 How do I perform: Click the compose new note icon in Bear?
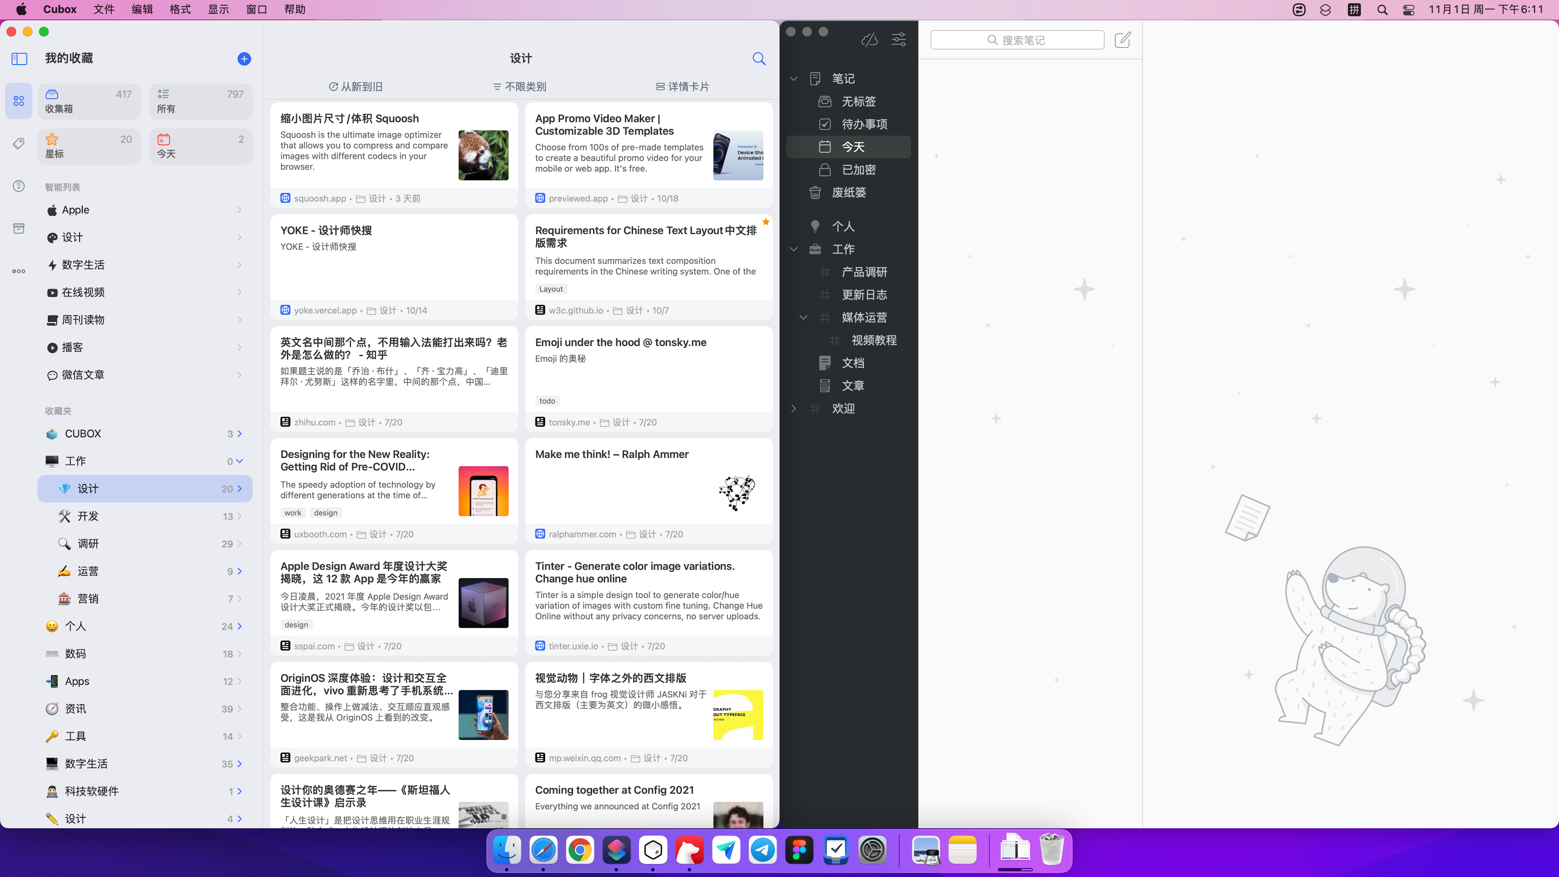click(1123, 40)
